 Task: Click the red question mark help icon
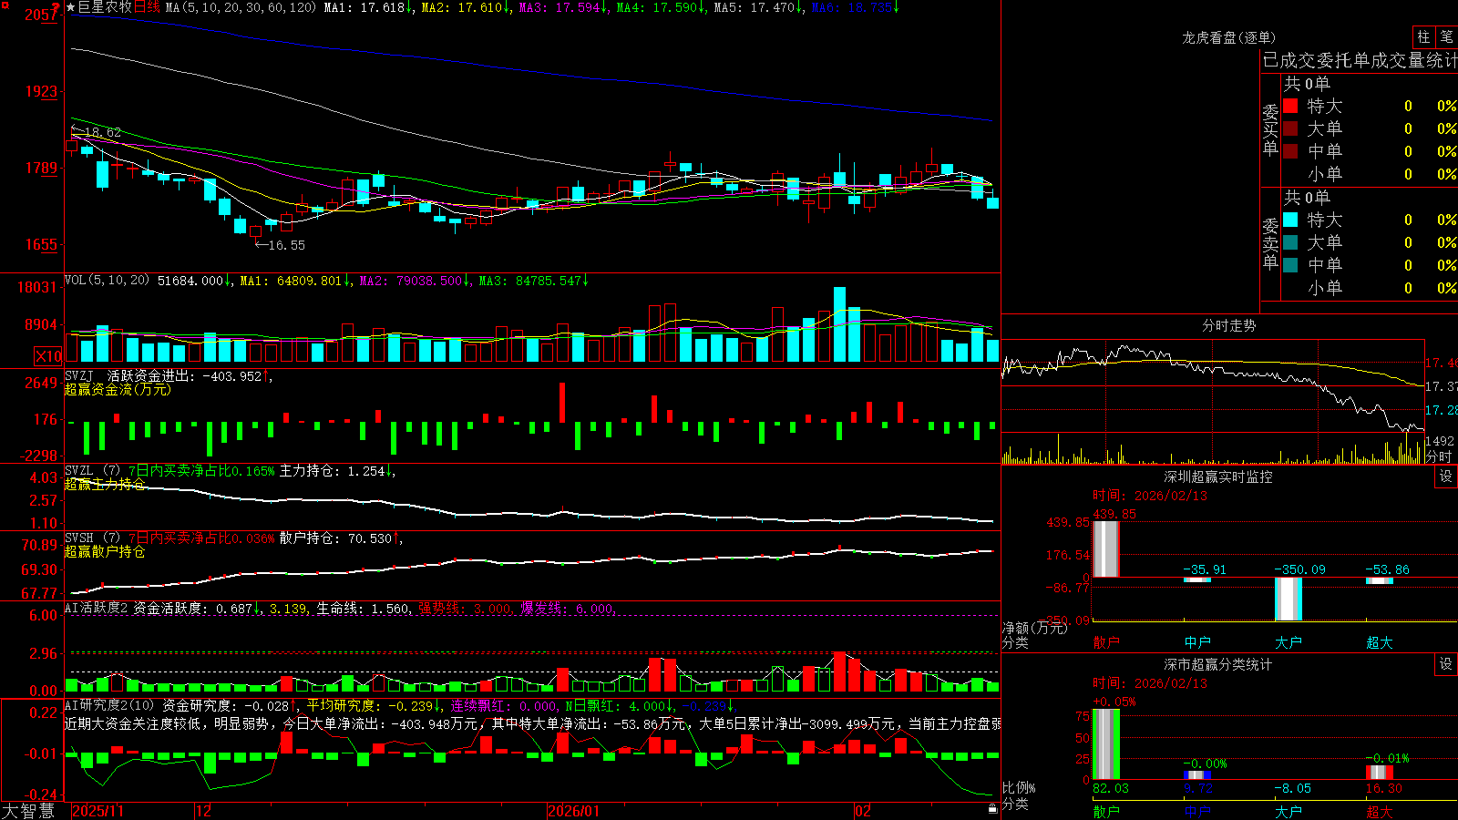pyautogui.click(x=56, y=8)
